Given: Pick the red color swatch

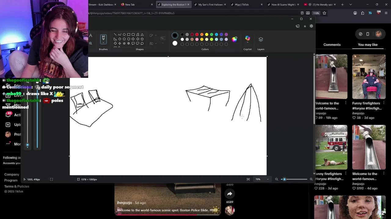Looking at the screenshot, I should click(x=197, y=35).
